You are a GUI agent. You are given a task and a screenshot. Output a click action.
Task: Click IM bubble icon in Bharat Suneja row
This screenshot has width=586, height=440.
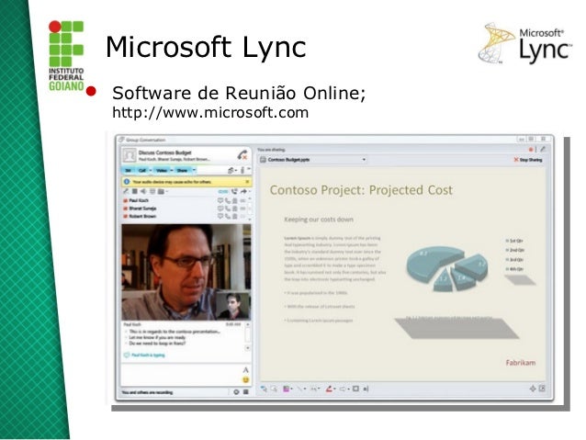tap(220, 209)
